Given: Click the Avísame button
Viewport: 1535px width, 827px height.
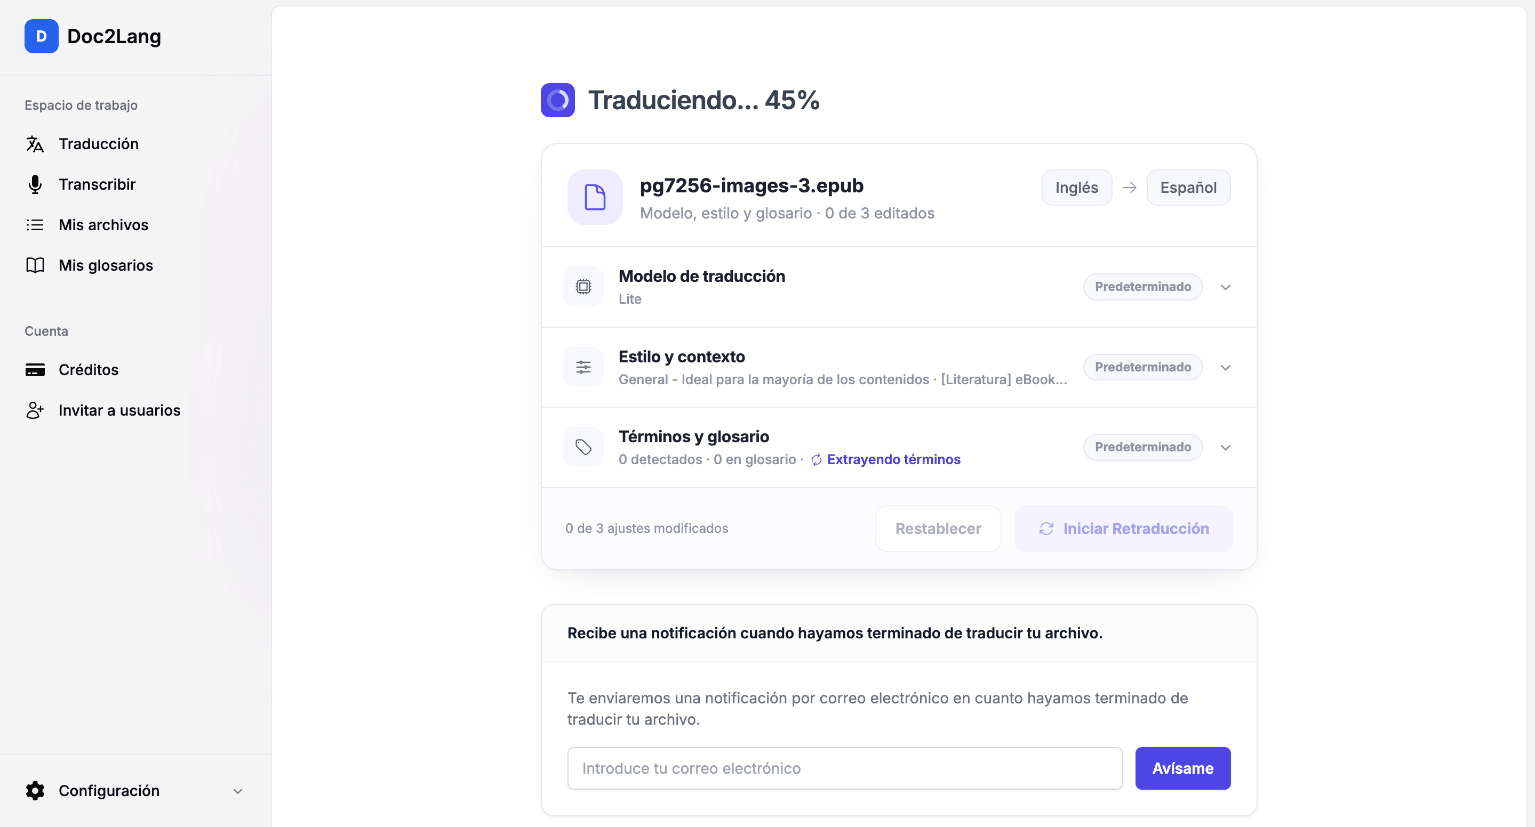Looking at the screenshot, I should 1182,768.
